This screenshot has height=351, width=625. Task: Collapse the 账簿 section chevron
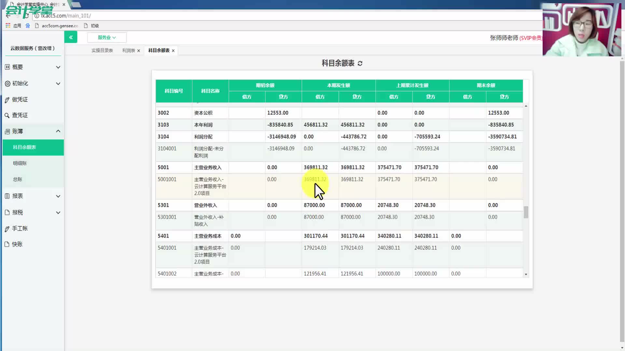click(58, 131)
